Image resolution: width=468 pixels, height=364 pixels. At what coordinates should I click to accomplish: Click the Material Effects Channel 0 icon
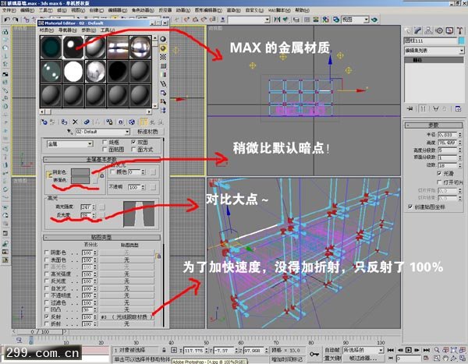pyautogui.click(x=121, y=122)
